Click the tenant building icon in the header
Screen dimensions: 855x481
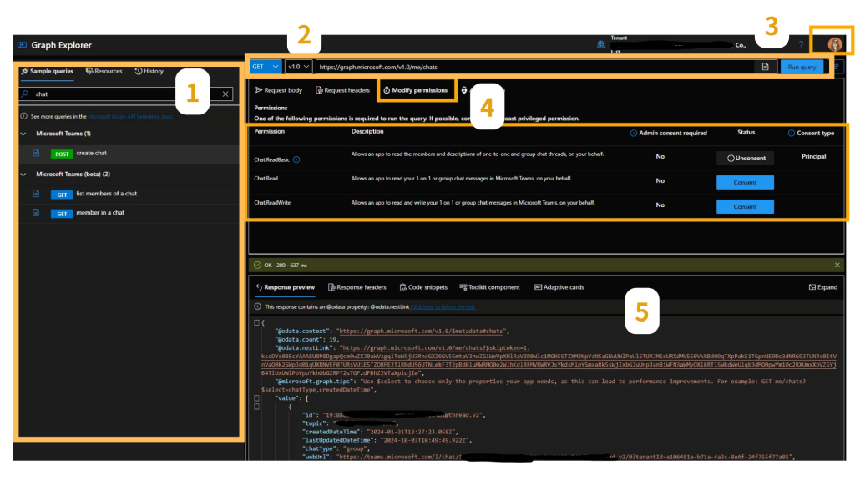coord(600,45)
